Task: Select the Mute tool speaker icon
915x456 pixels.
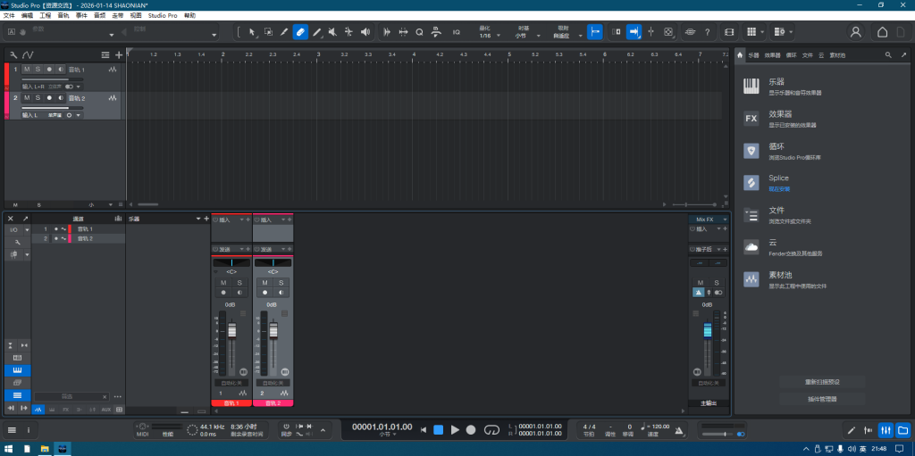Action: tap(332, 32)
